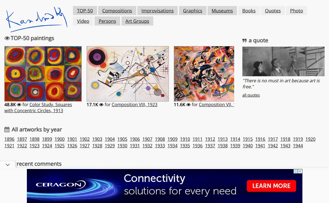Go to the Compositions section
The height and width of the screenshot is (203, 329).
(x=117, y=11)
